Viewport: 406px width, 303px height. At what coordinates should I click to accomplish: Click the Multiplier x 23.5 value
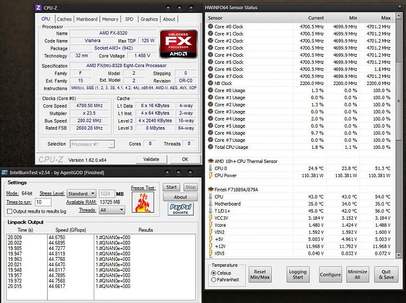pyautogui.click(x=89, y=113)
